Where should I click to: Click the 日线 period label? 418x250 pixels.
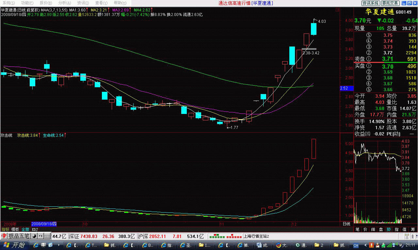(346, 224)
